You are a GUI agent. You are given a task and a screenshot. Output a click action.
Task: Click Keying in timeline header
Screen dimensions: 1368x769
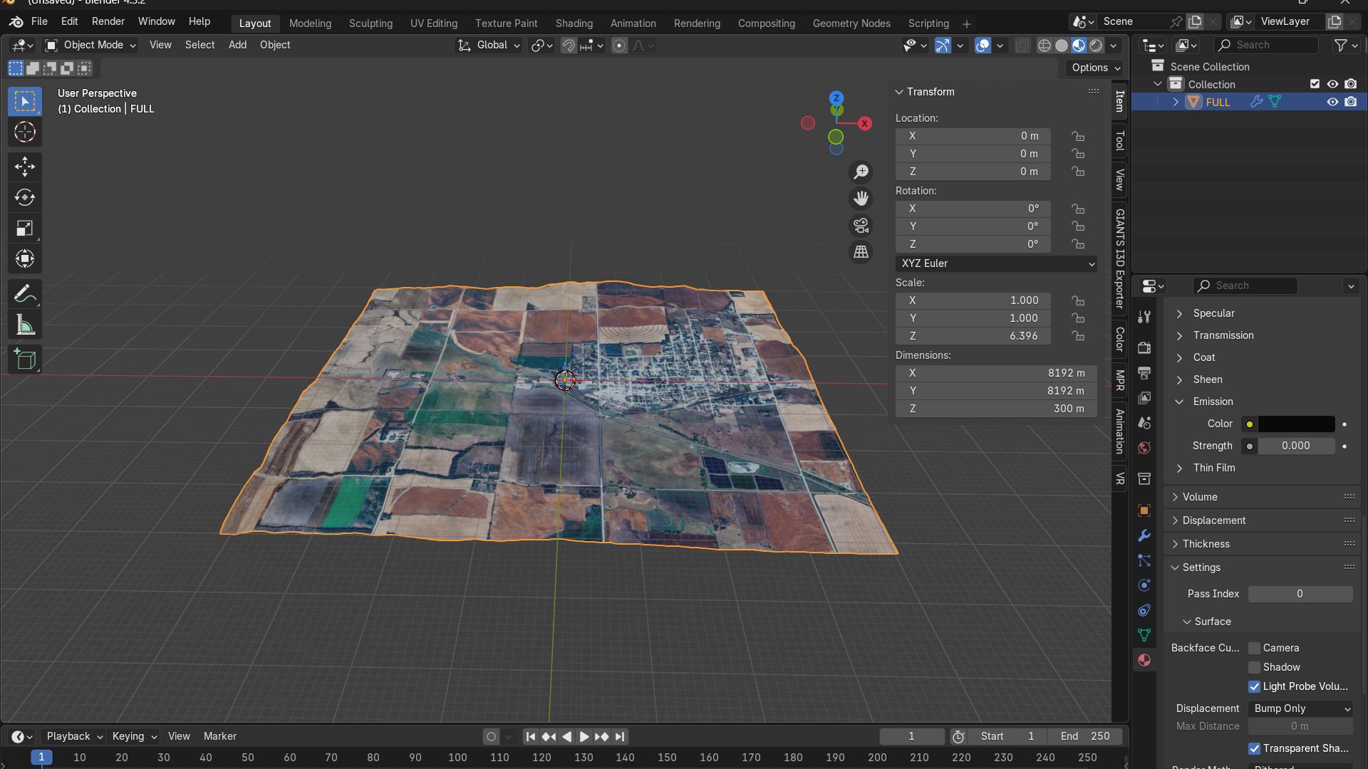pos(134,736)
